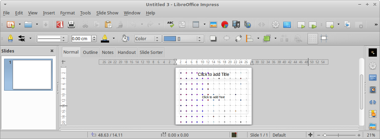Click the Insert Audio or Video icon
Image resolution: width=380 pixels, height=139 pixels.
236,24
